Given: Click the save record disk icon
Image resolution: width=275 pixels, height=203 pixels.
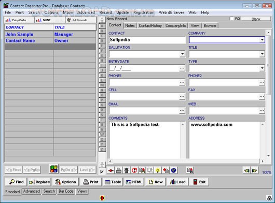Looking at the screenshot, I should pyautogui.click(x=190, y=170).
